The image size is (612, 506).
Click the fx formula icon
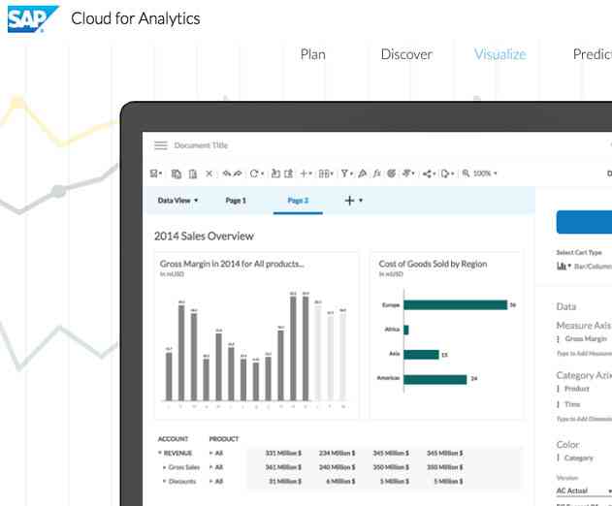376,174
